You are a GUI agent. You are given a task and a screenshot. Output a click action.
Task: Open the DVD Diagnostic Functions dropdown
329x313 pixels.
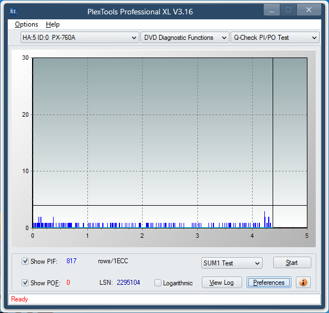coord(185,38)
